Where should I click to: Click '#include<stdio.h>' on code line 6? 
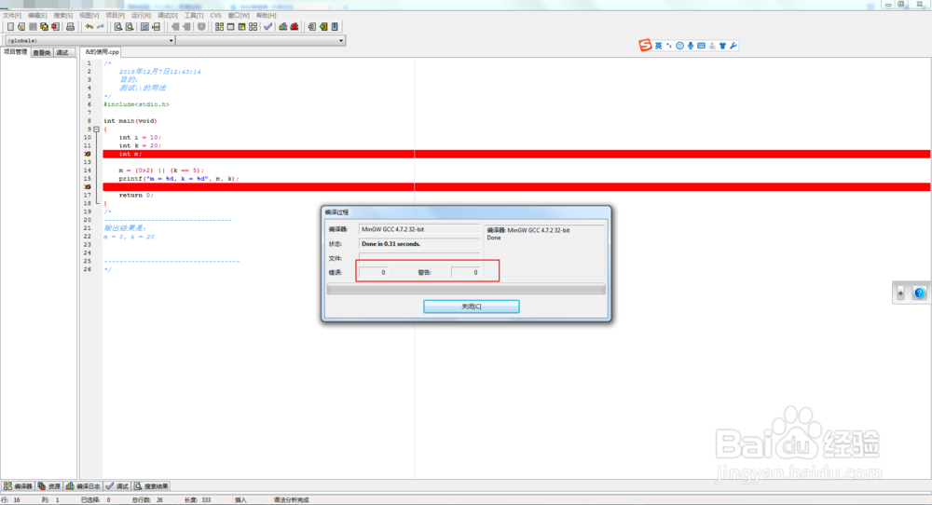(x=137, y=104)
